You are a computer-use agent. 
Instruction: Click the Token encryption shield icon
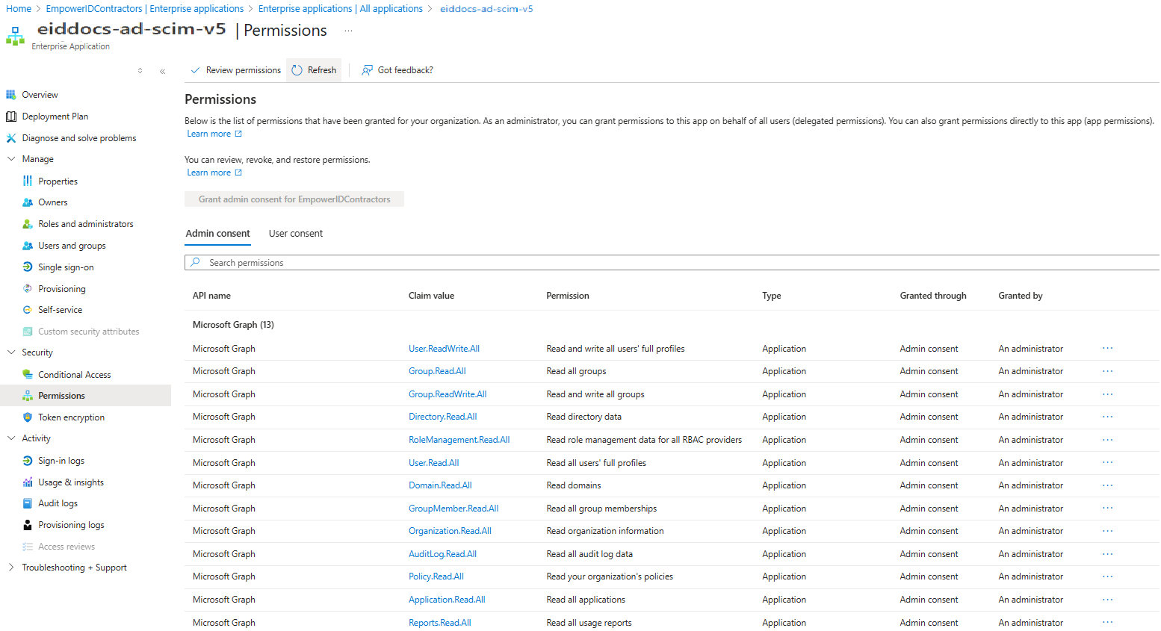(x=28, y=417)
